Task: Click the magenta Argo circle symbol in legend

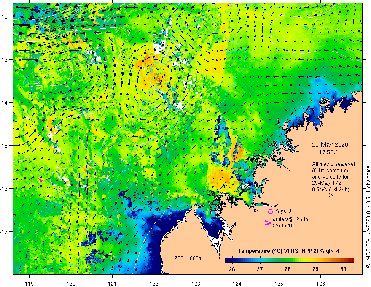Action: [x=270, y=211]
